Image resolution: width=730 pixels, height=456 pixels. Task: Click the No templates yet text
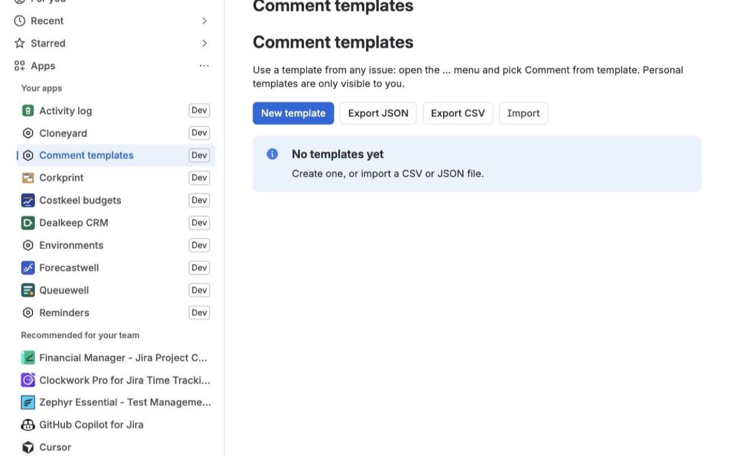(x=338, y=154)
